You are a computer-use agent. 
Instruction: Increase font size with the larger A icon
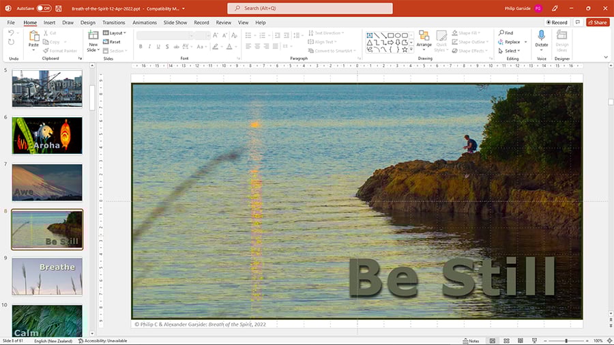tap(216, 35)
